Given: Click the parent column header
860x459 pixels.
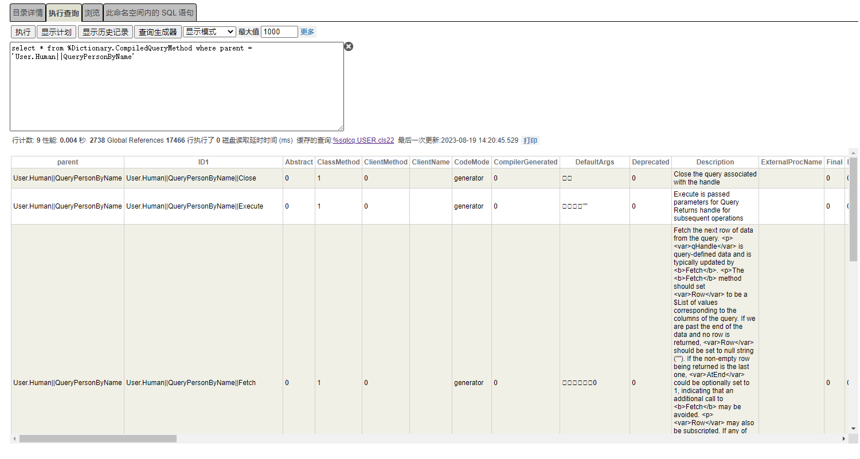Looking at the screenshot, I should pyautogui.click(x=68, y=162).
